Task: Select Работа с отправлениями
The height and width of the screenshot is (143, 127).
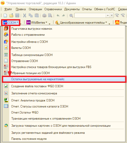Action: tap(64, 35)
